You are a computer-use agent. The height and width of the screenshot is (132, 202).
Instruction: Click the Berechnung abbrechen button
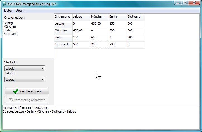(x=27, y=100)
